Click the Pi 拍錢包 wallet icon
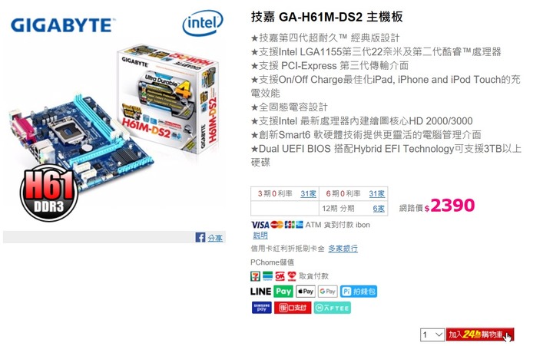 [x=359, y=292]
